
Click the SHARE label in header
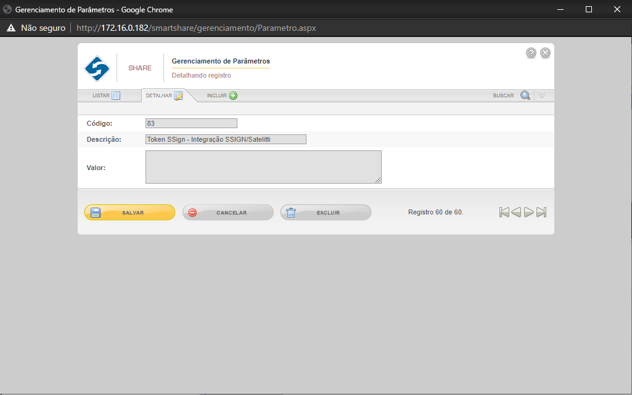pos(140,68)
